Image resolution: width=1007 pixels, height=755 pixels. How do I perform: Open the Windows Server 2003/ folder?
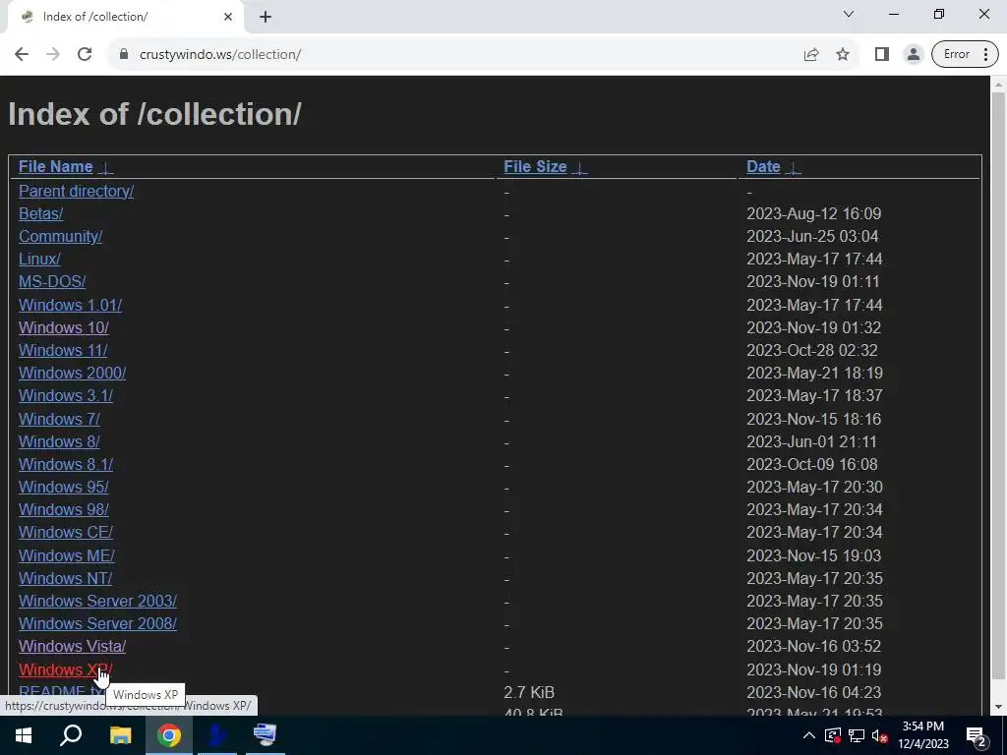pos(97,601)
